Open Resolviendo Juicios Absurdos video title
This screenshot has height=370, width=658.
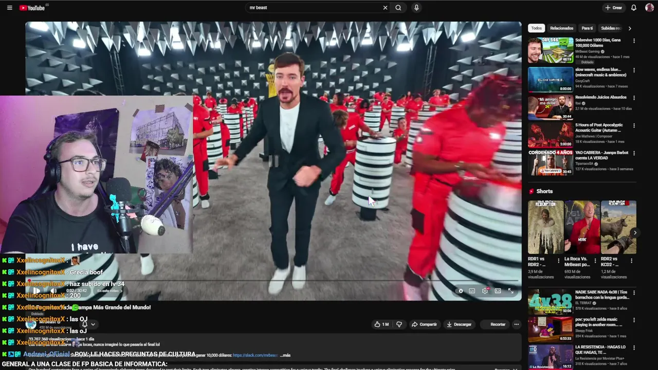(x=600, y=97)
